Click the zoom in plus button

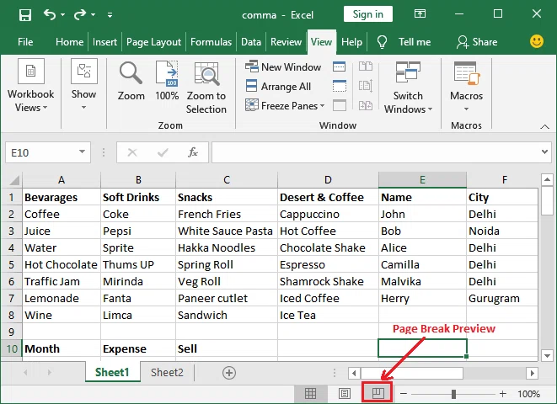click(x=503, y=394)
